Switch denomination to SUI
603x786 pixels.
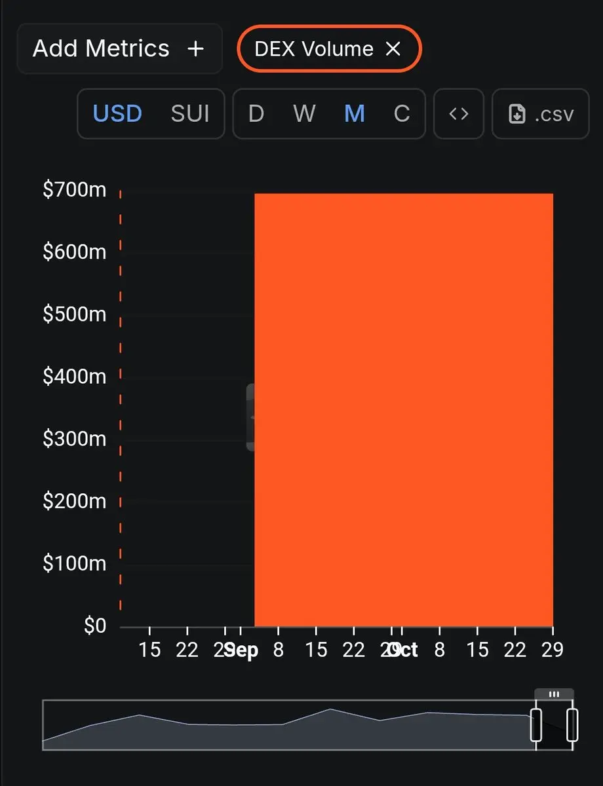[x=190, y=114]
